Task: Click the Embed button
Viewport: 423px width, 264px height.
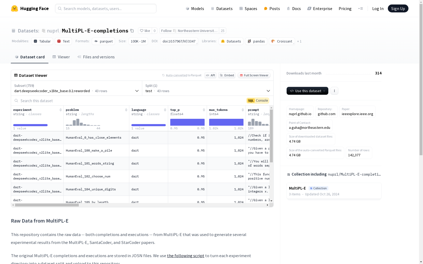Action: 227,75
